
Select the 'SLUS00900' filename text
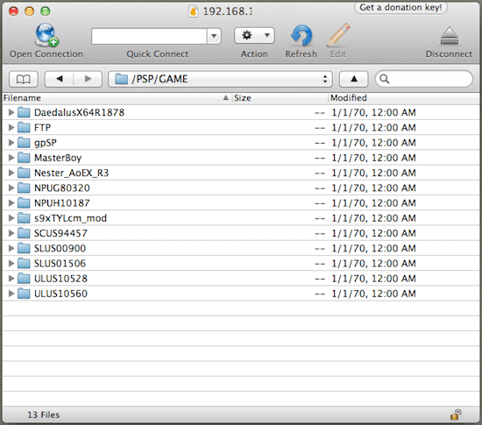click(x=60, y=248)
